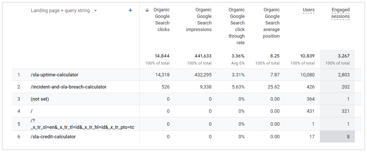Screen dimensions: 367x152
Task: Click the (not set) landing page row
Action: coord(40,99)
